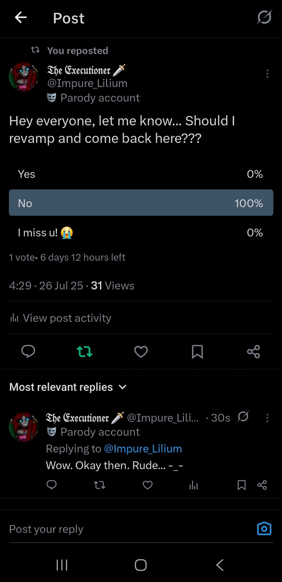Tap the back arrow in header

click(21, 17)
